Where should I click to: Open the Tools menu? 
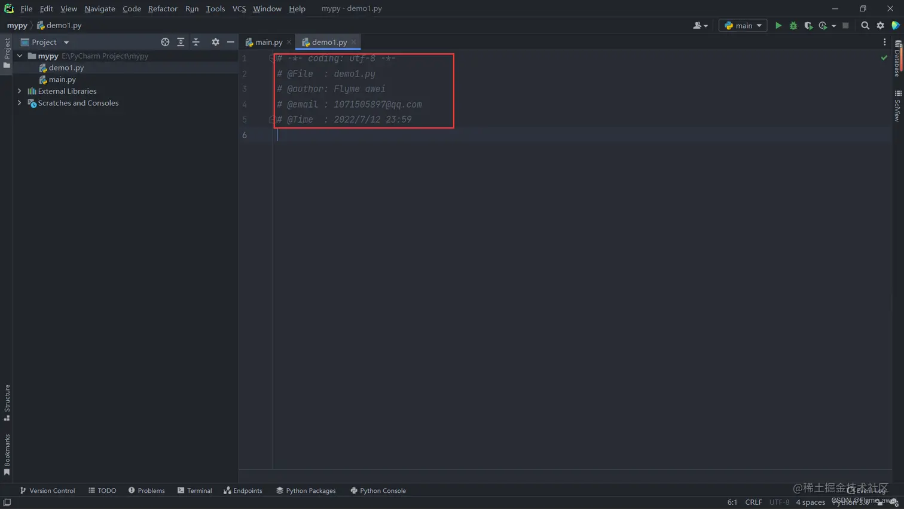215,8
